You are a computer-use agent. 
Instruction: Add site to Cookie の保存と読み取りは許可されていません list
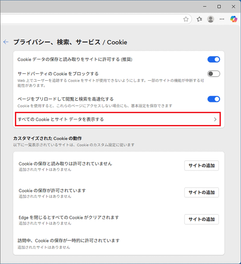pyautogui.click(x=202, y=166)
